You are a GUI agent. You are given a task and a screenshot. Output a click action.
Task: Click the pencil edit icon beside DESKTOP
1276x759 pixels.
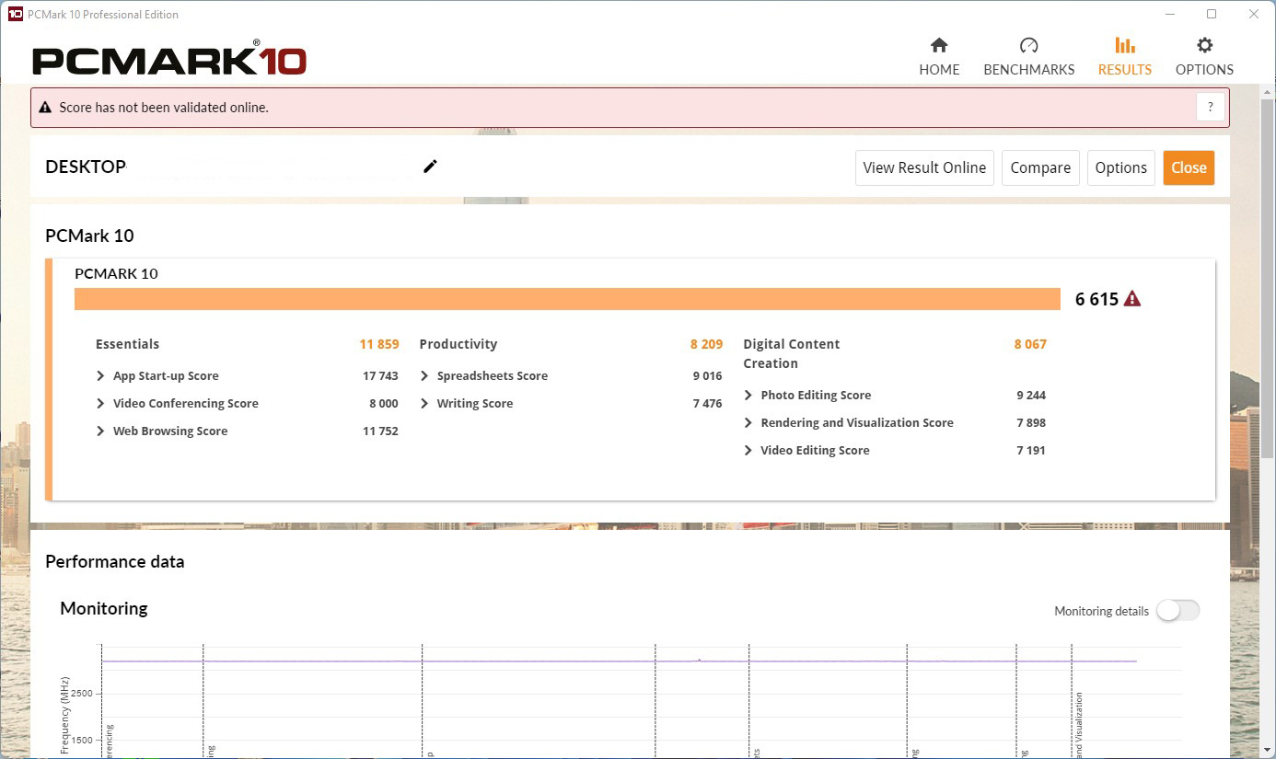(x=430, y=167)
